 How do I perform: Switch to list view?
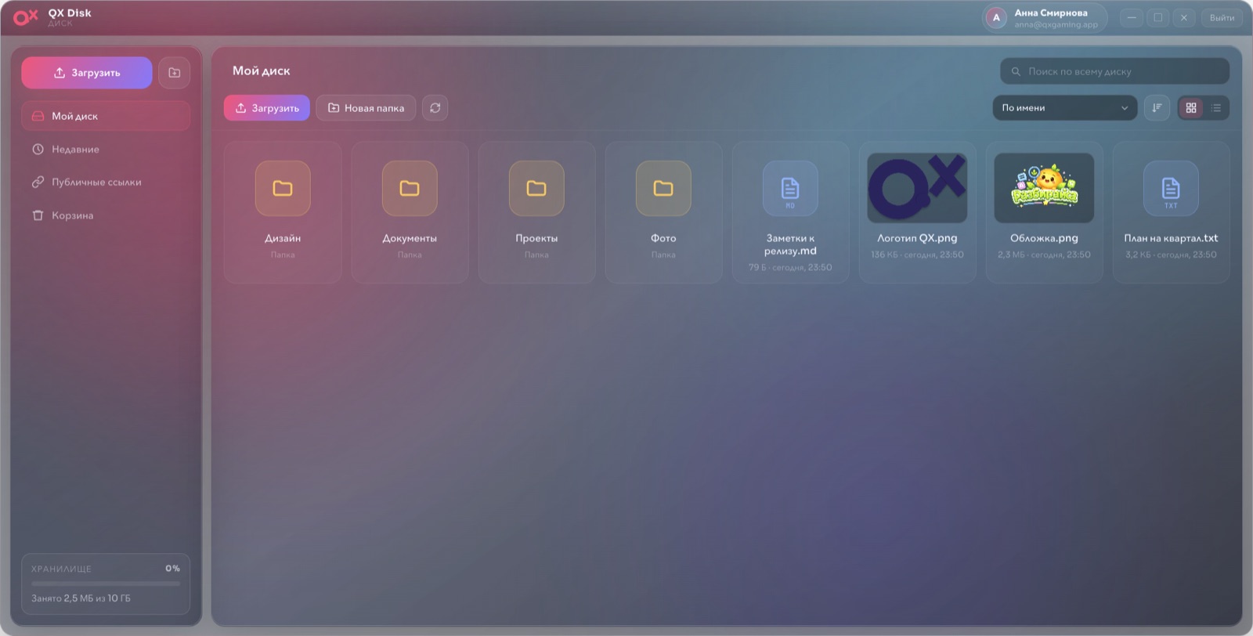(x=1216, y=108)
